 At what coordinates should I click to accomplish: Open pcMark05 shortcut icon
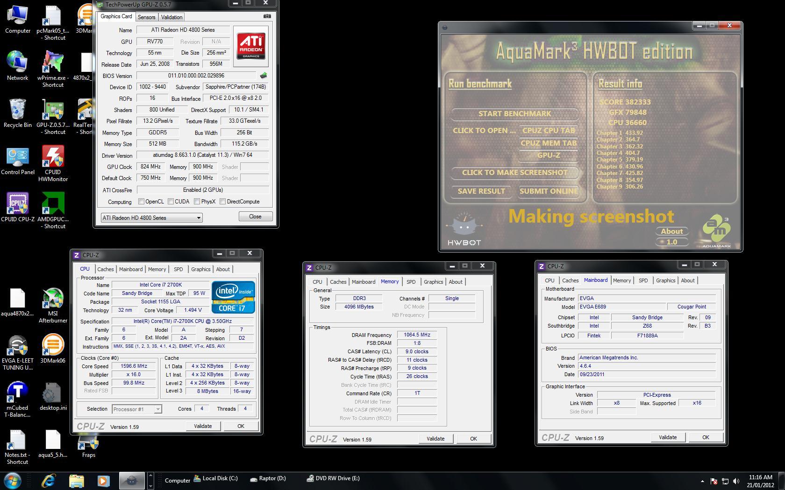(53, 22)
